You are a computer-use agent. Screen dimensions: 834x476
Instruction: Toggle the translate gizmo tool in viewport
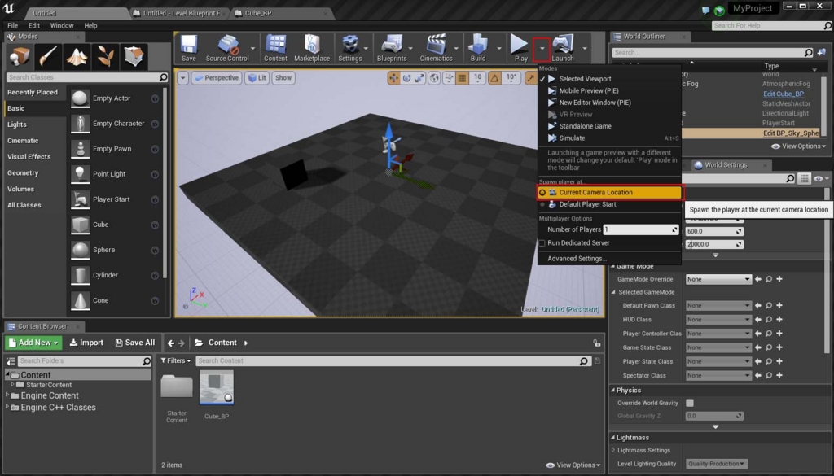pos(393,78)
